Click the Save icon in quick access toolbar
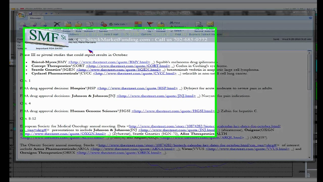Image resolution: width=323 pixels, height=182 pixels. (x=30, y=13)
